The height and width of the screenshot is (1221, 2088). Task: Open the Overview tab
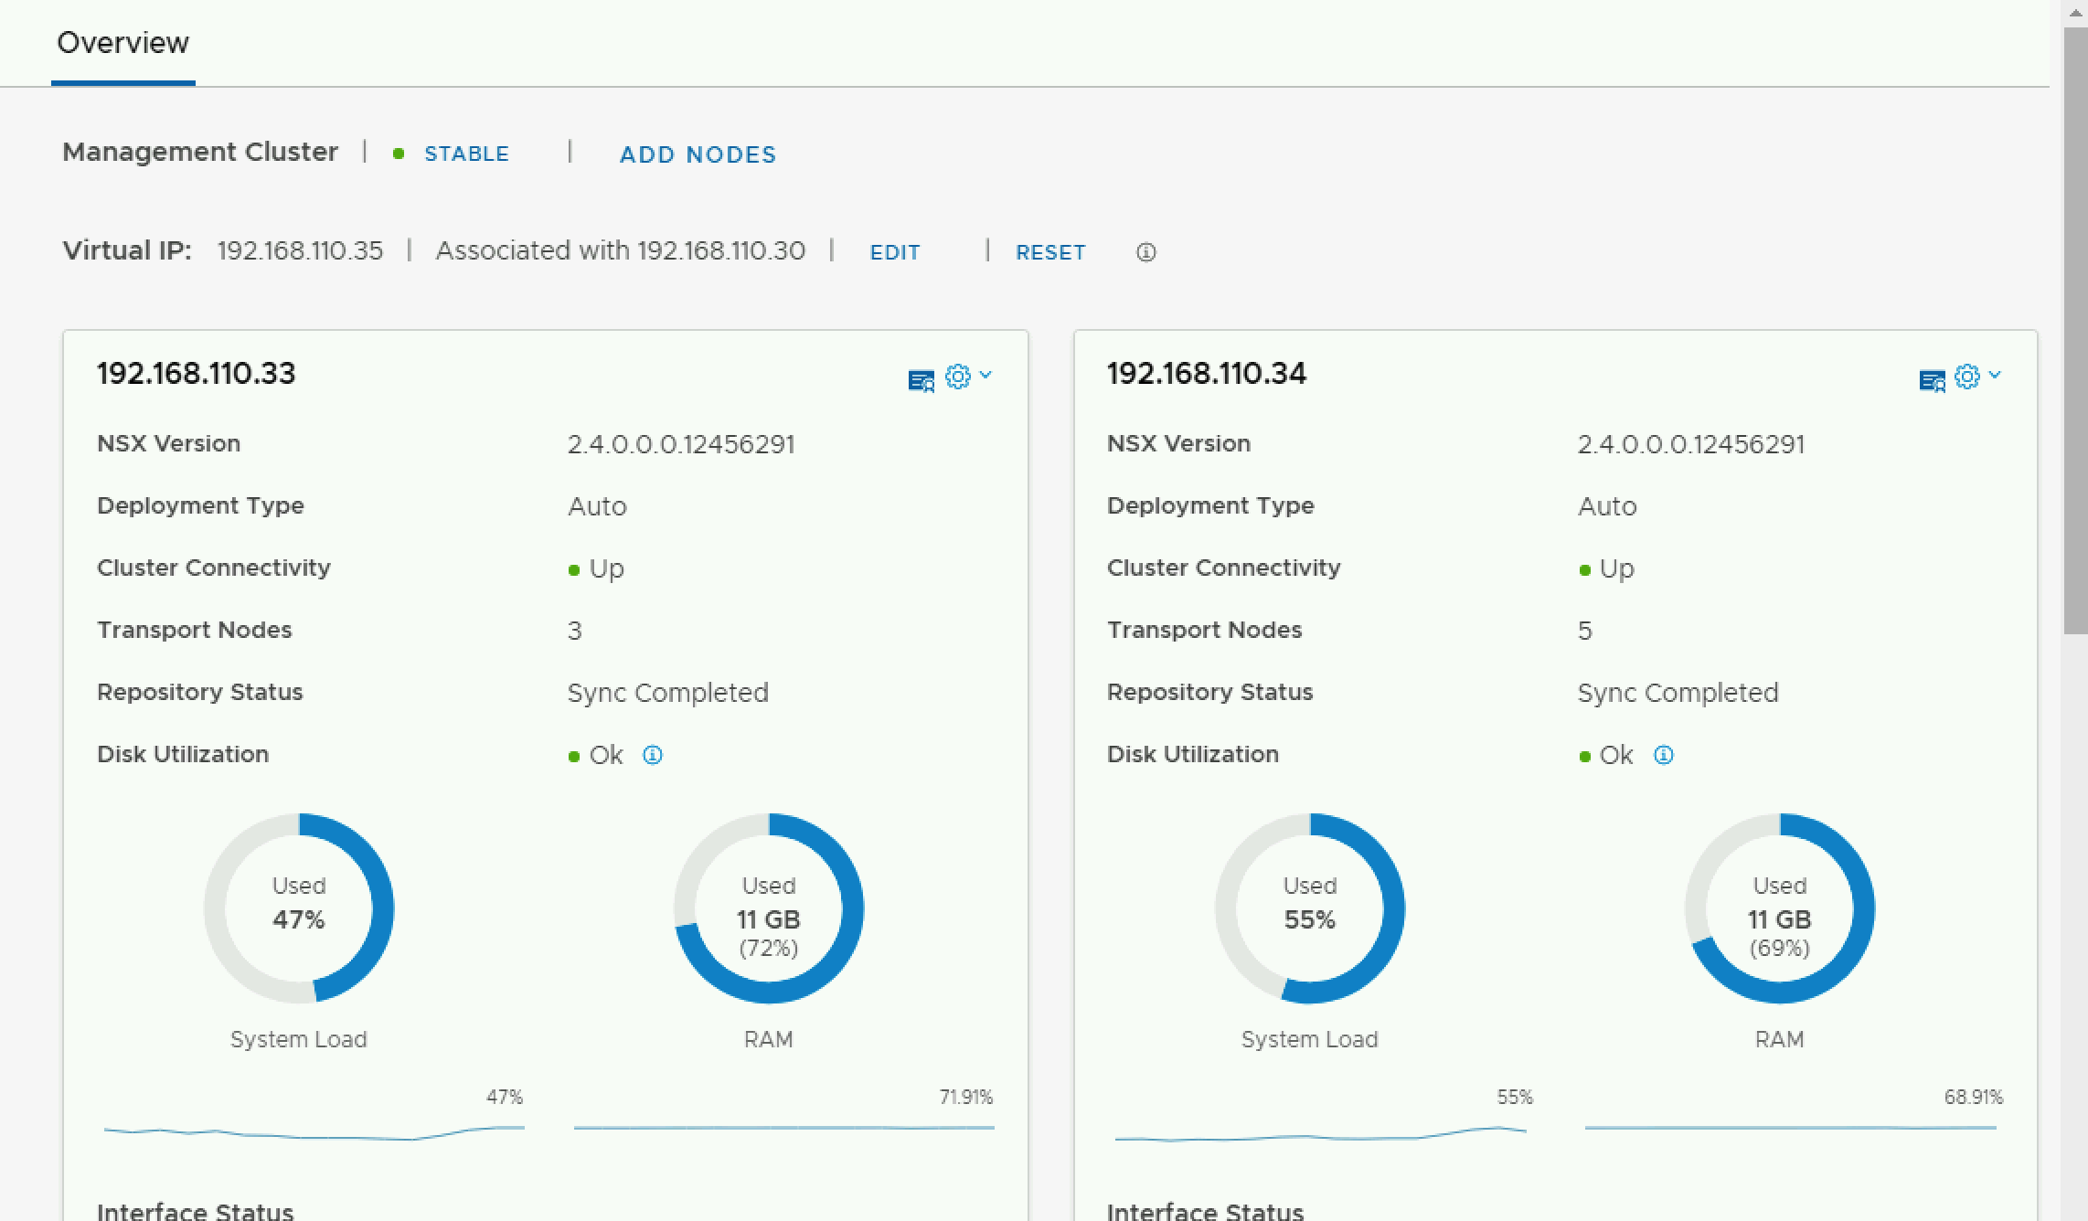pyautogui.click(x=123, y=43)
